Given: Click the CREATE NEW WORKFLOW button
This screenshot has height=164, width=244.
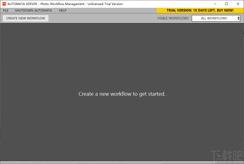Looking at the screenshot, I should [26, 18].
